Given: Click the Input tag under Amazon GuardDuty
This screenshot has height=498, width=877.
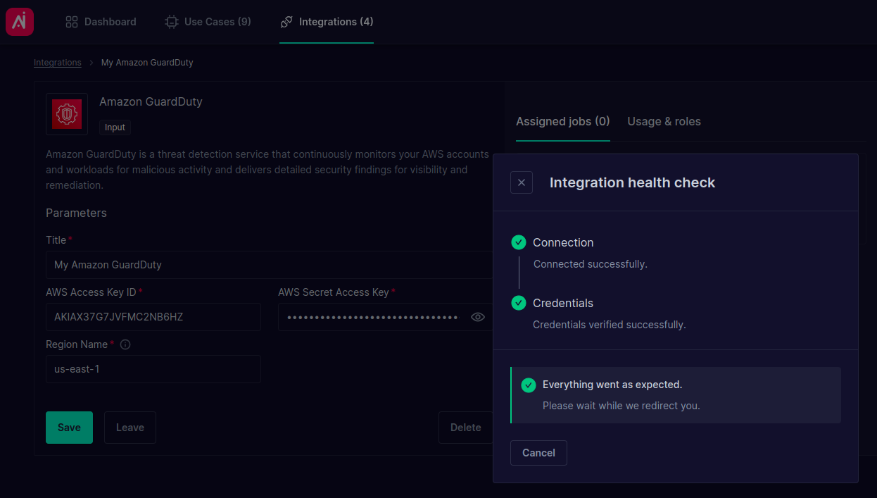Looking at the screenshot, I should click(115, 127).
